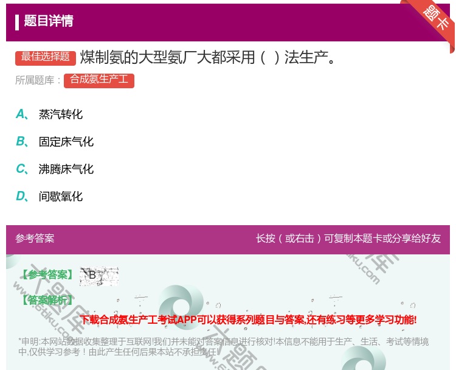The width and height of the screenshot is (456, 370).
Task: Select option D 间歇氧化
Action: coord(49,196)
